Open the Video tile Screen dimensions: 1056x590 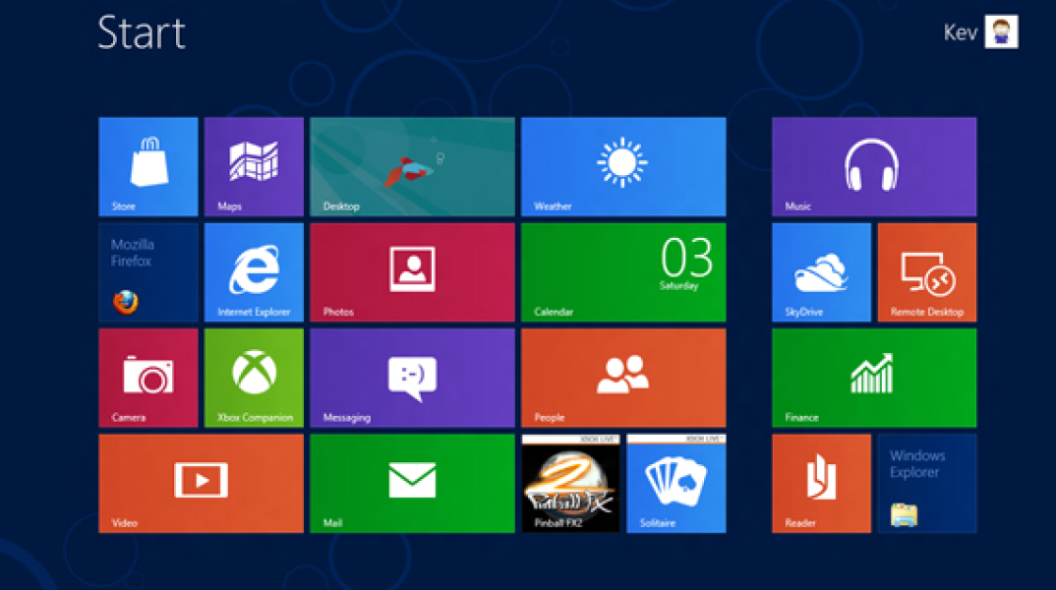click(201, 483)
